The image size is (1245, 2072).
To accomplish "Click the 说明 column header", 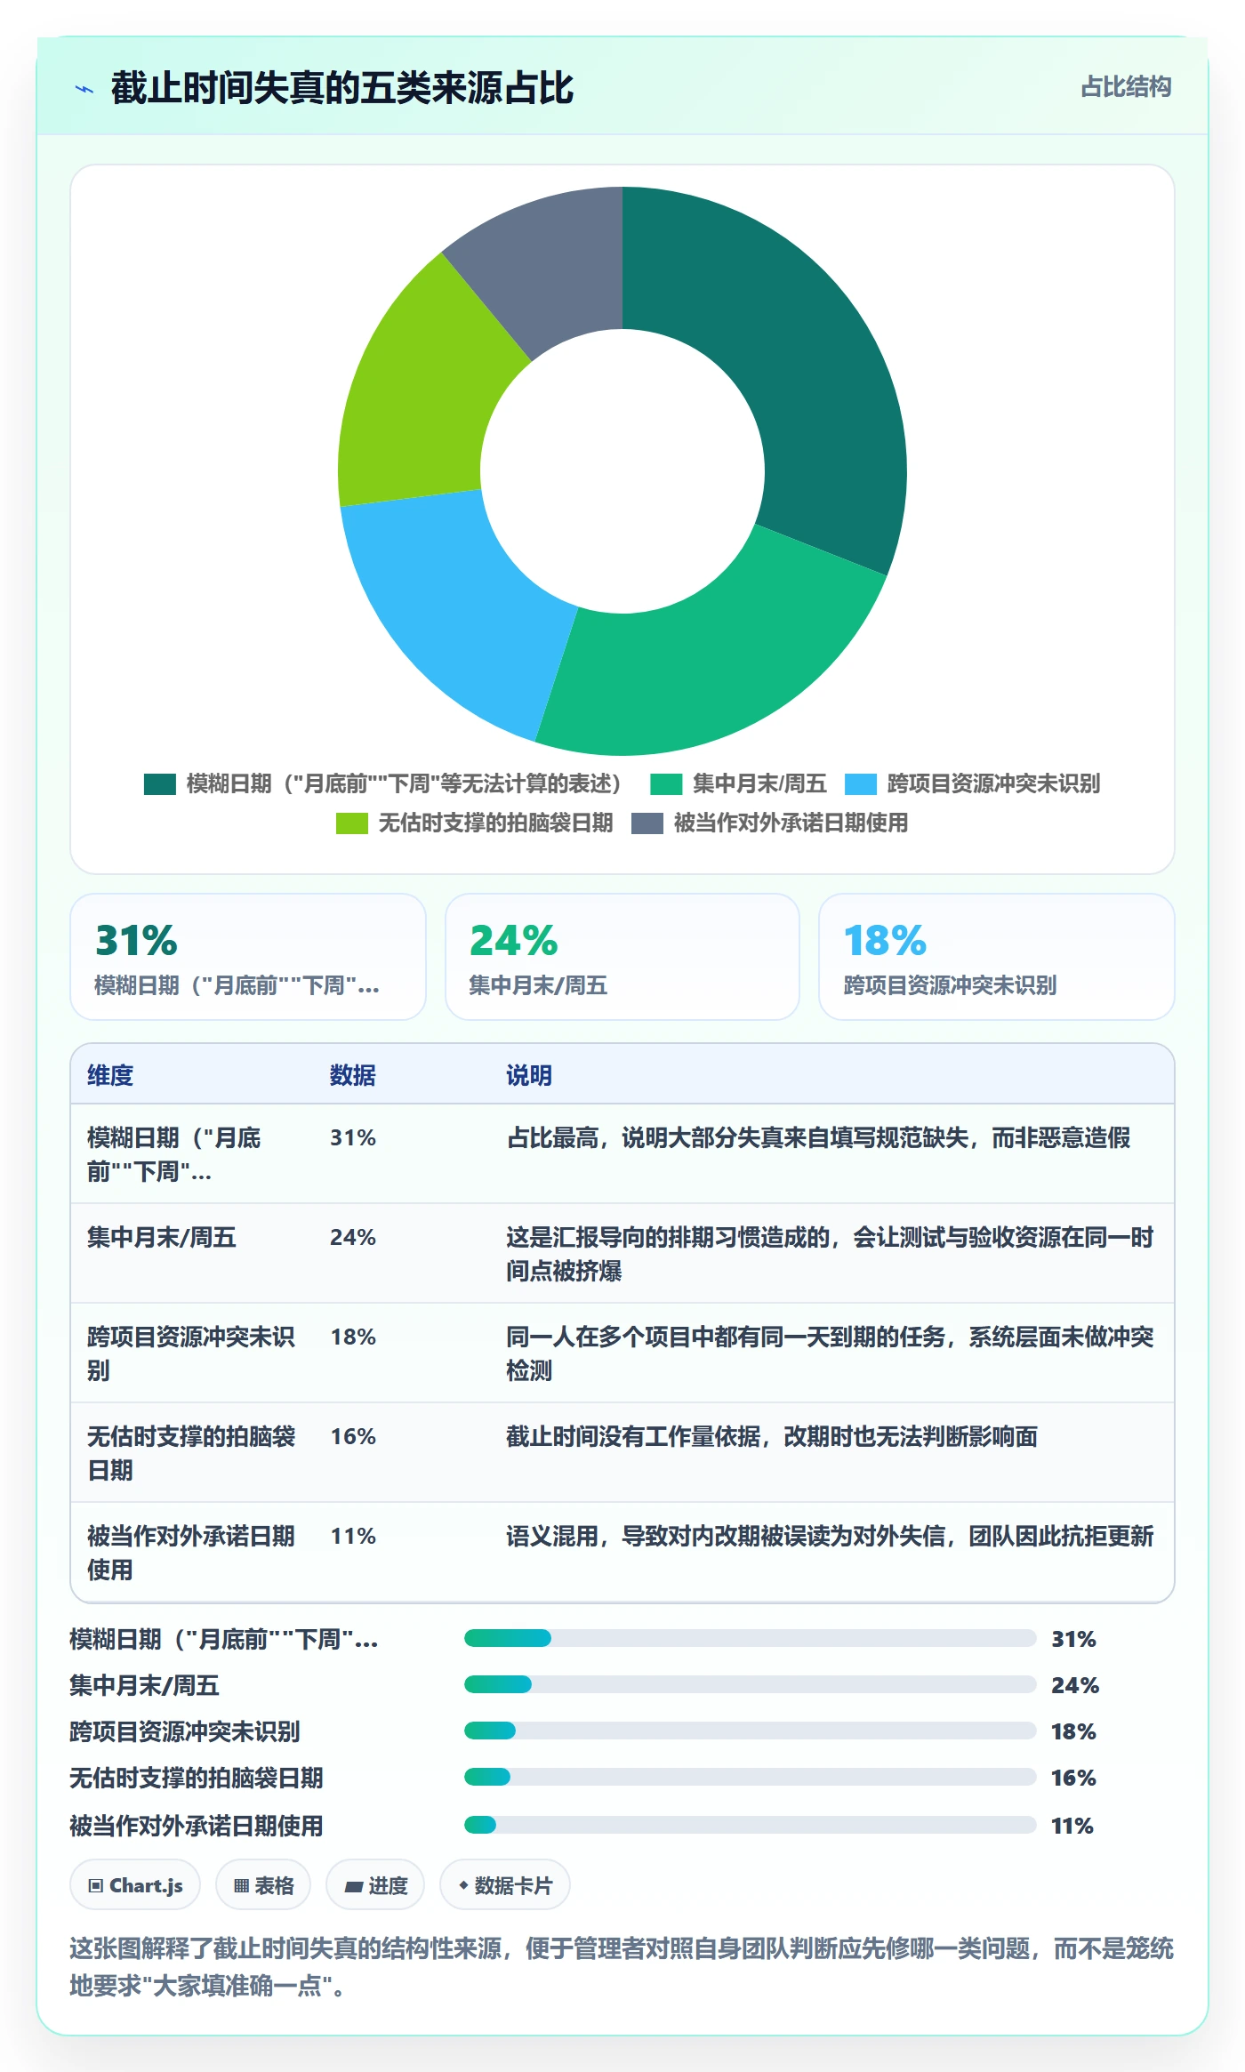I will [529, 1075].
